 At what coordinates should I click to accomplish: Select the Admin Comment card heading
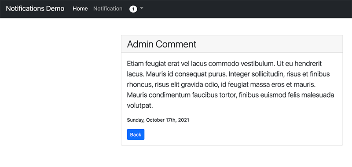(161, 44)
